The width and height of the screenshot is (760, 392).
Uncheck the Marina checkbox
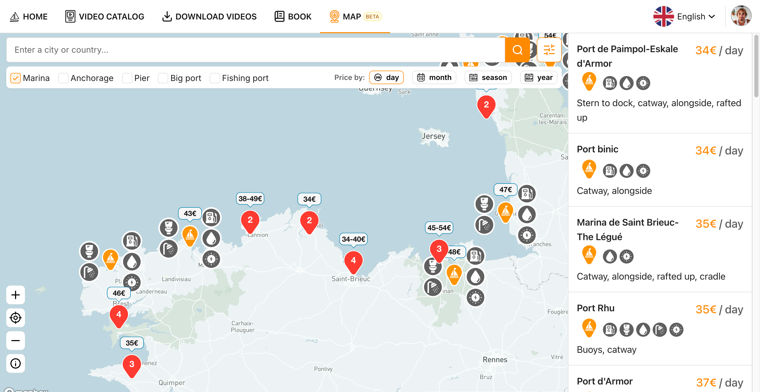click(x=15, y=78)
